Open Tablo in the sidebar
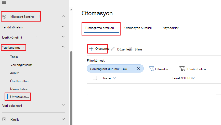Viewport: 221px width, 125px height. click(14, 57)
